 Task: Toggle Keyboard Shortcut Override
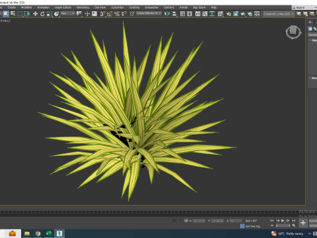[94, 14]
